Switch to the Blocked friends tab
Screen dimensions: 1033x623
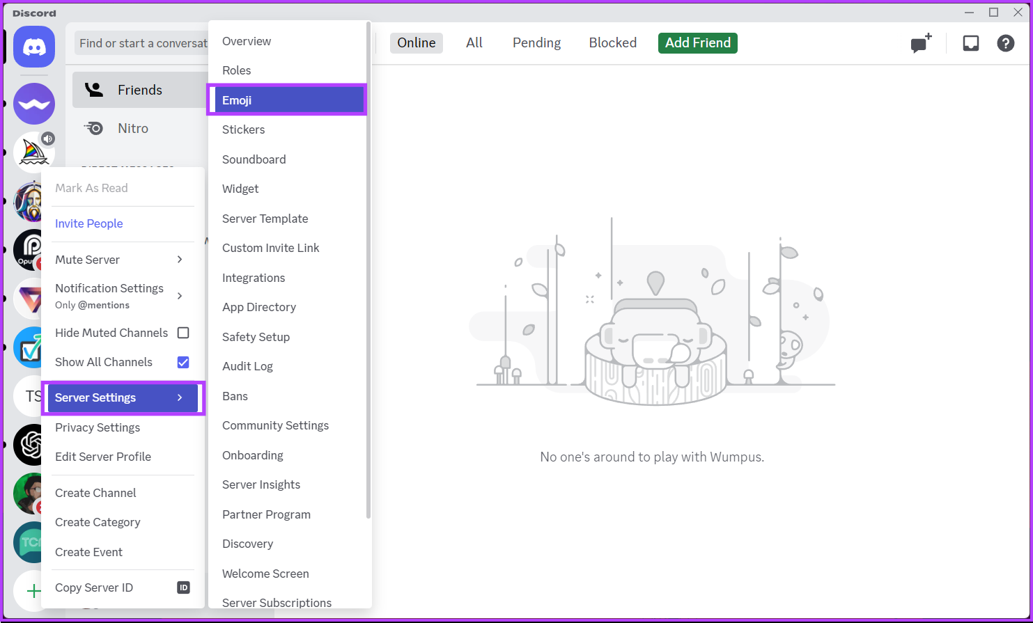click(613, 43)
